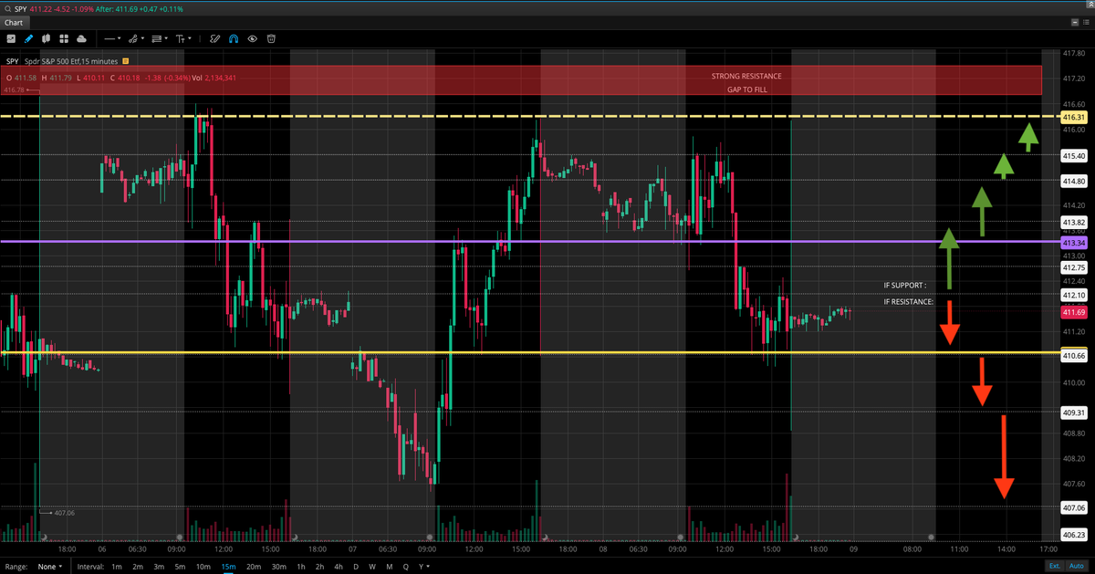Open the candlestick chart type icon

pyautogui.click(x=46, y=39)
